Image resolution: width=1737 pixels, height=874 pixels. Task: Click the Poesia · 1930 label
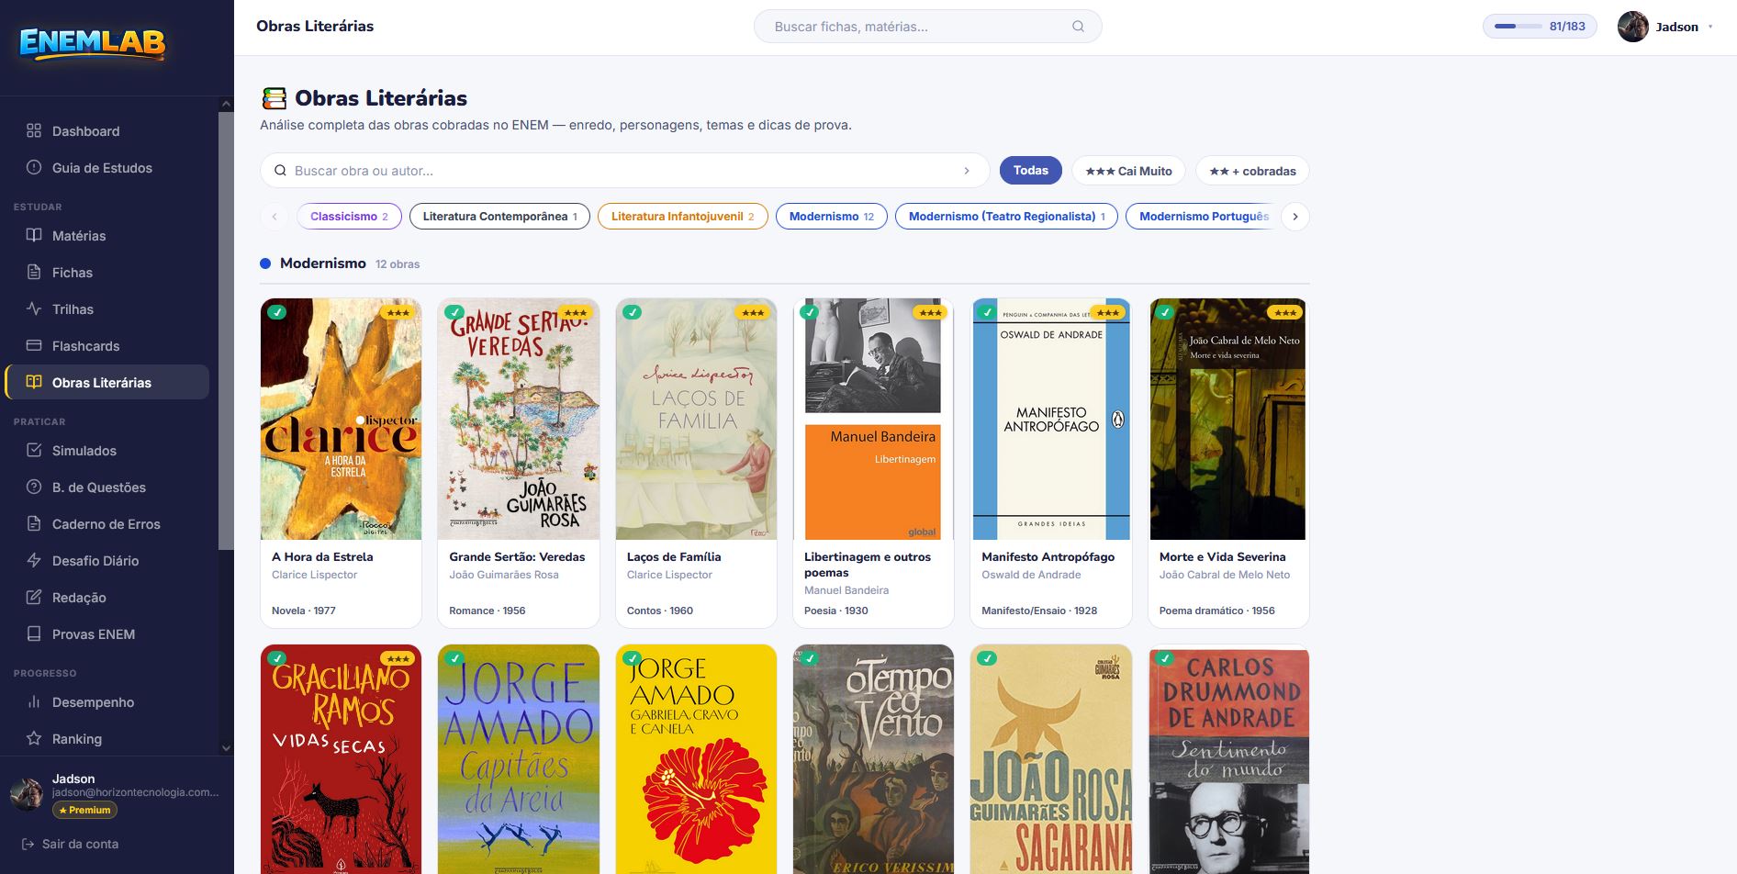pos(835,611)
